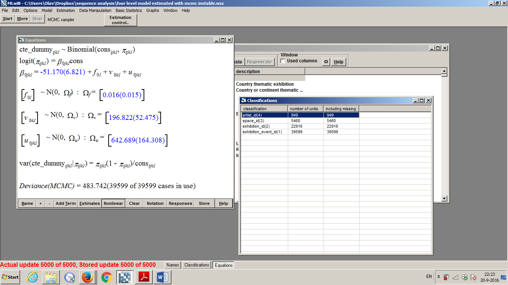Open Adobe Reader from the taskbar
Screen dimensions: 508x285
coord(144,277)
